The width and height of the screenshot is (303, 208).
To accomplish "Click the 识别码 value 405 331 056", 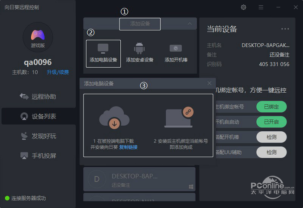I will [274, 64].
